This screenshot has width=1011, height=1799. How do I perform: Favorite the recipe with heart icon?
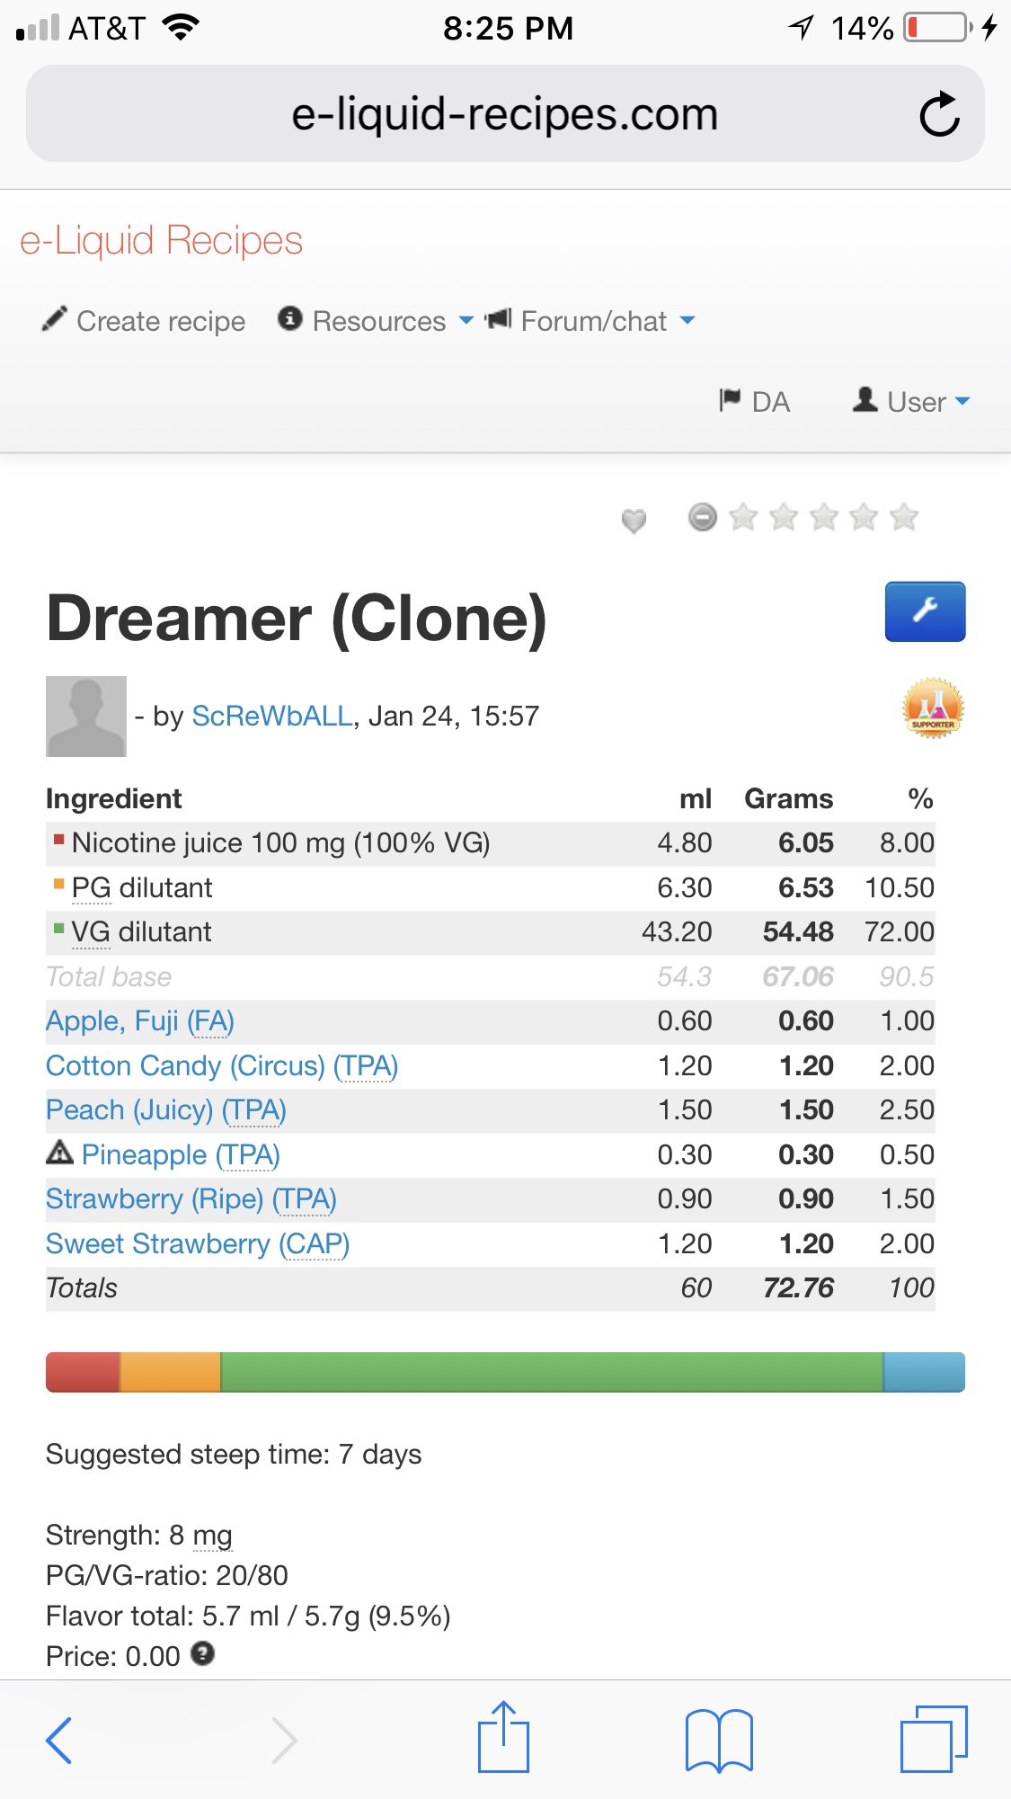click(x=634, y=520)
